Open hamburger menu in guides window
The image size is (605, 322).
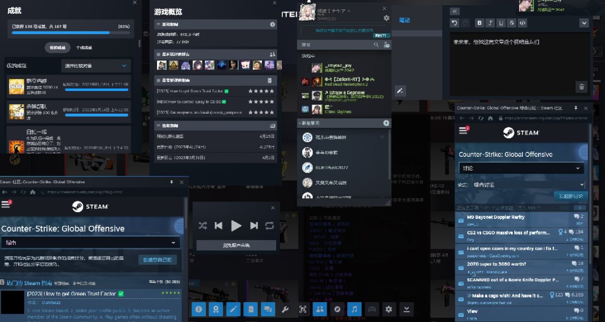pos(5,204)
